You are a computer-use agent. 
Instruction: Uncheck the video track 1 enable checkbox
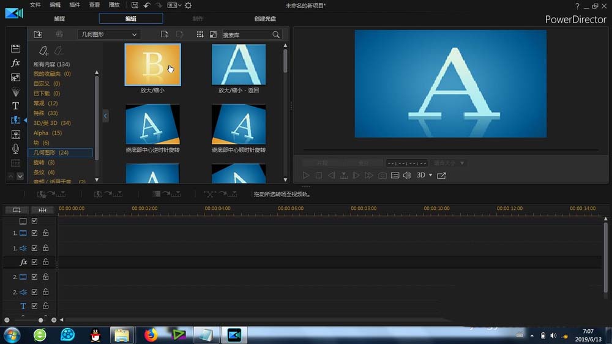pos(35,233)
